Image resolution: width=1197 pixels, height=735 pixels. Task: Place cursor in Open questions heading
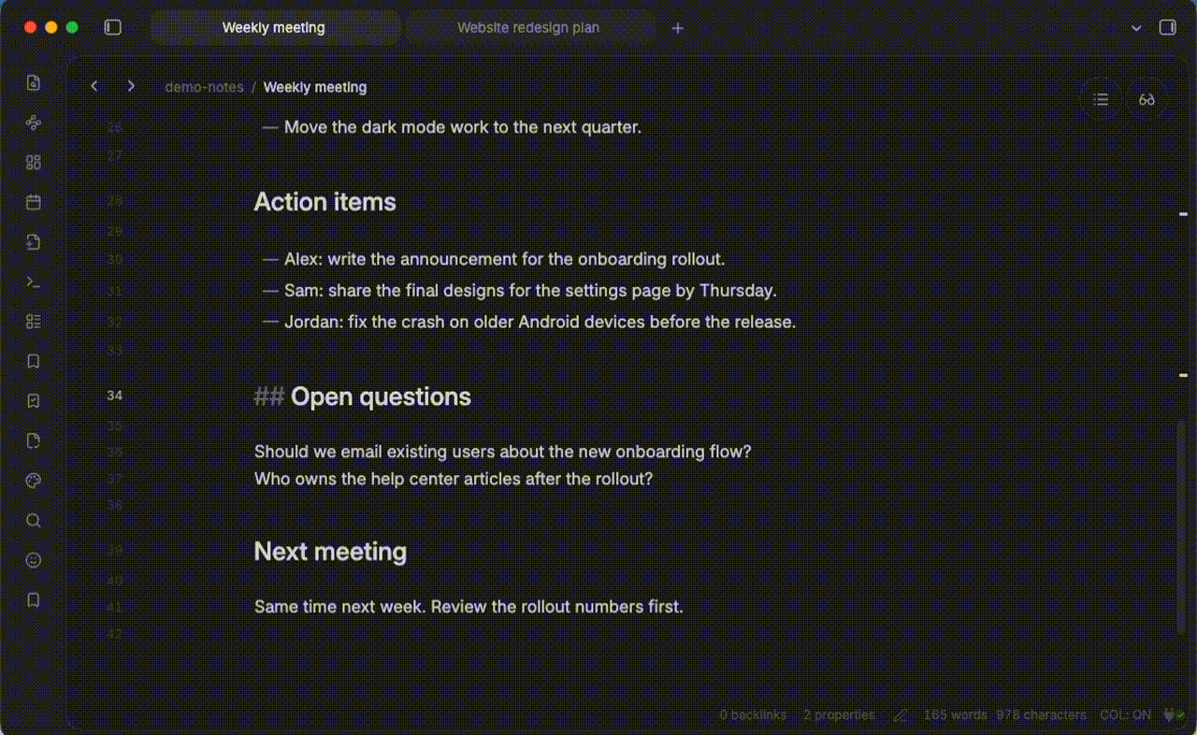pyautogui.click(x=381, y=396)
